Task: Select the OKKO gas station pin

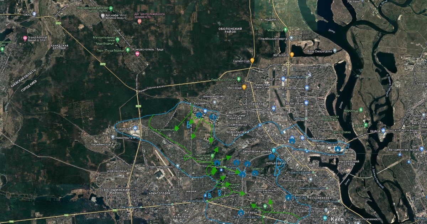Action: tap(34, 14)
